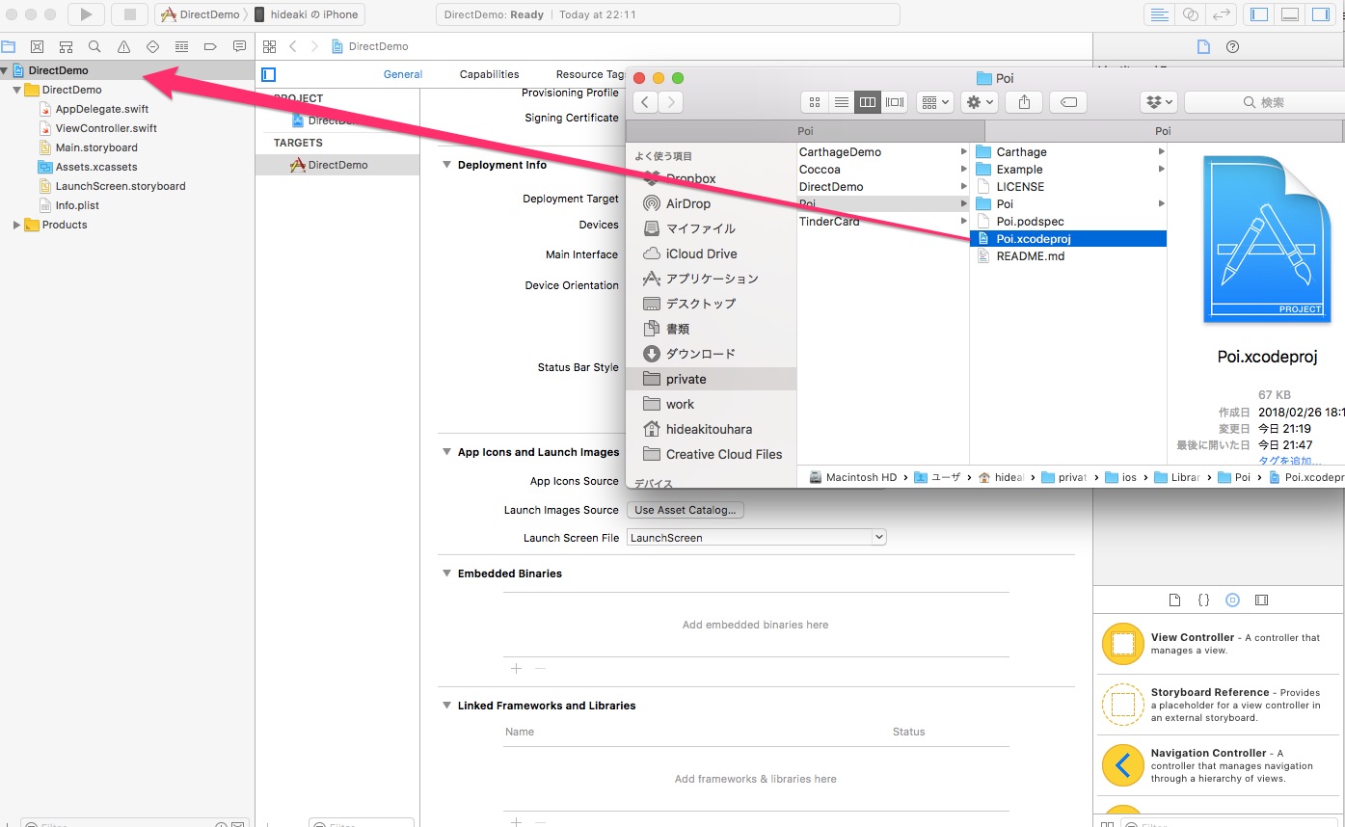Screen dimensions: 1345x827
Task: Show the Assistant editor
Action: pos(1191,14)
